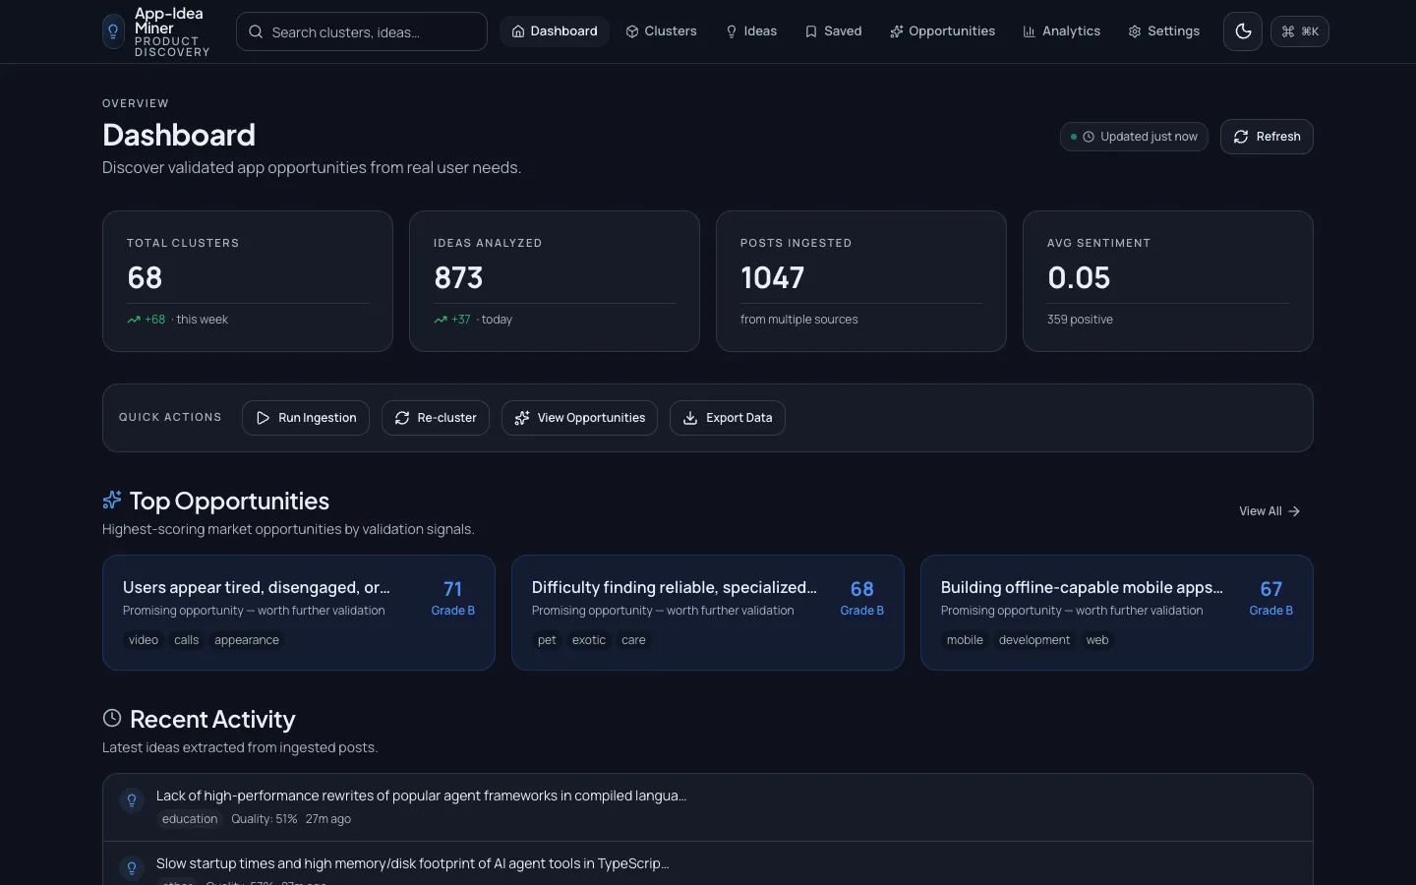Image resolution: width=1416 pixels, height=885 pixels.
Task: Open the ⌘K command palette button
Action: point(1300,31)
